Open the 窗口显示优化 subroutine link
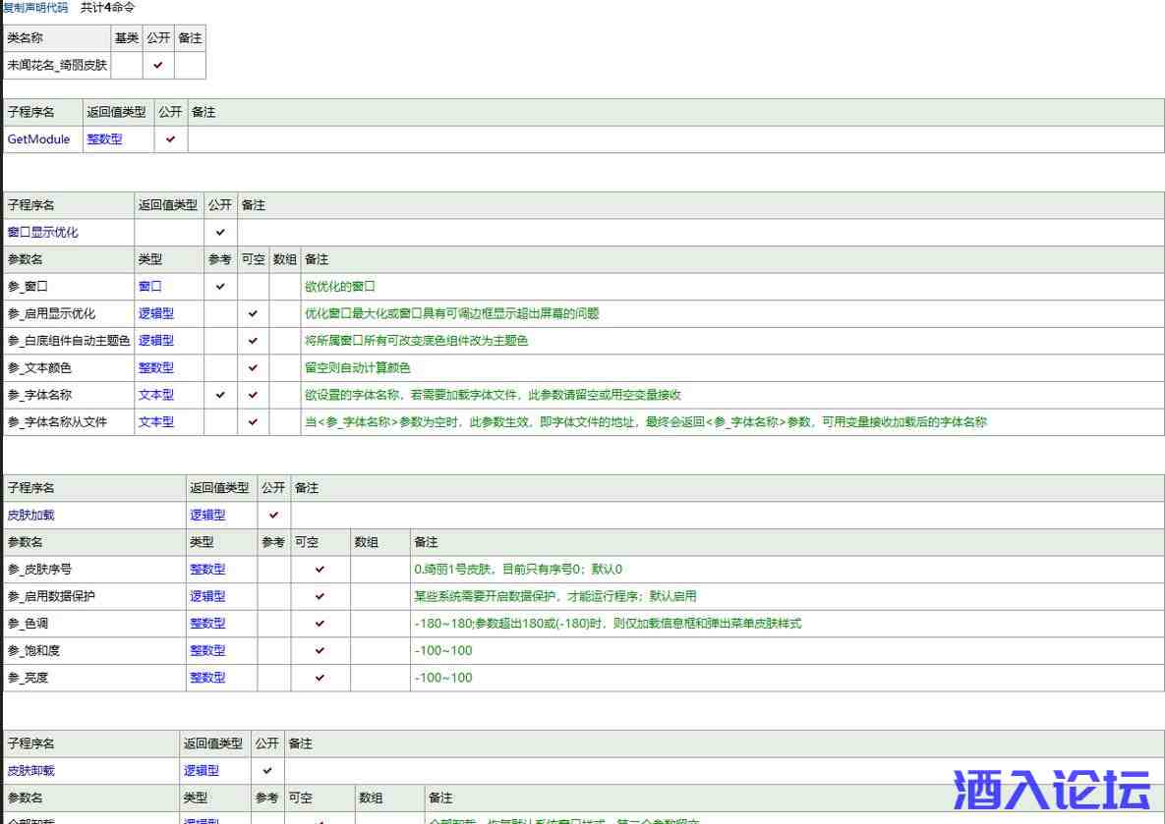 click(43, 233)
